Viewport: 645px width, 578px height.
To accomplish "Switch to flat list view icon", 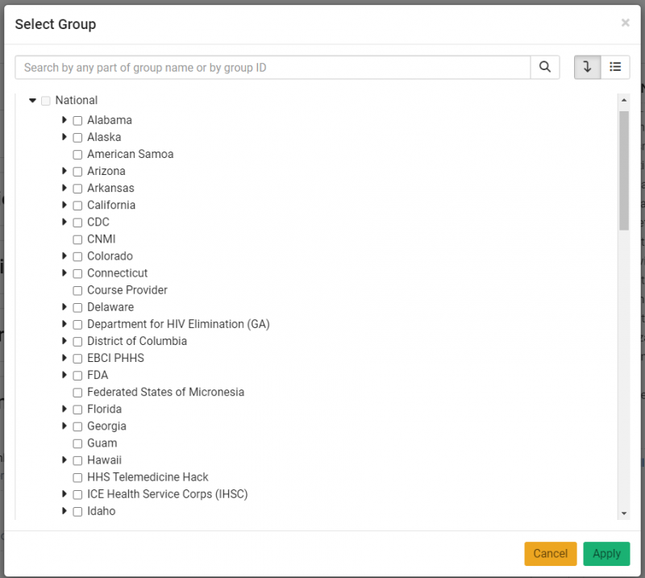I will point(615,67).
